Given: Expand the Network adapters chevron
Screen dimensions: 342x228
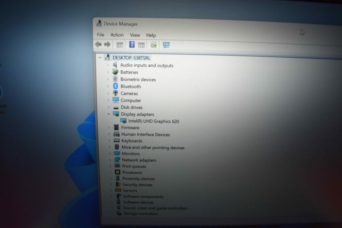Looking at the screenshot, I should point(110,160).
